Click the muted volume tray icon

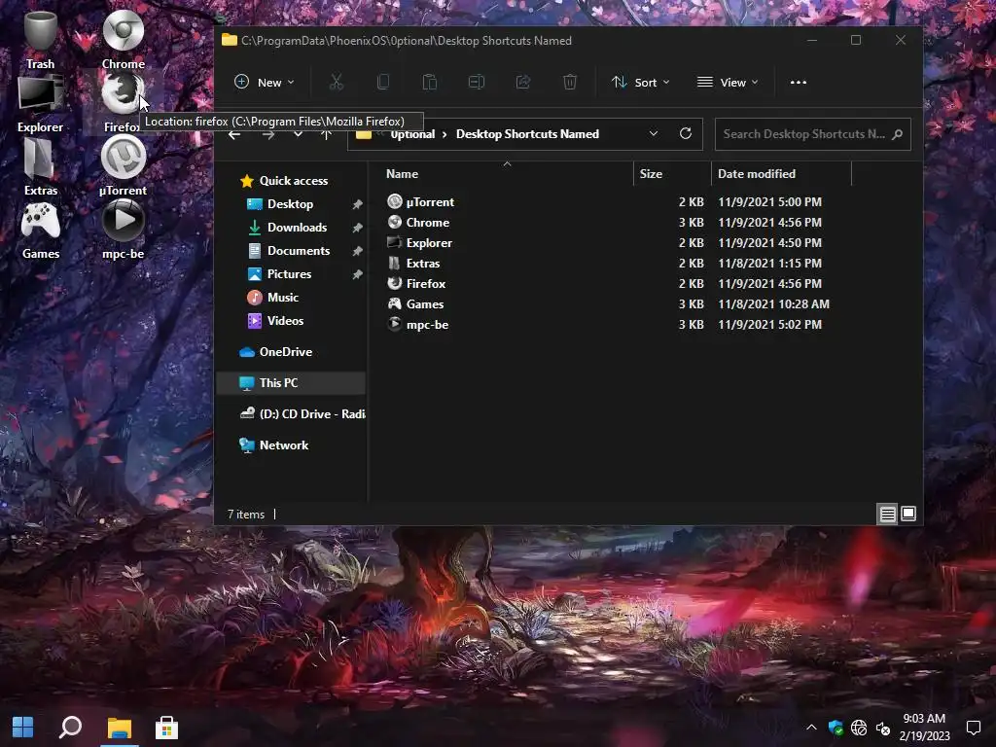pyautogui.click(x=883, y=728)
